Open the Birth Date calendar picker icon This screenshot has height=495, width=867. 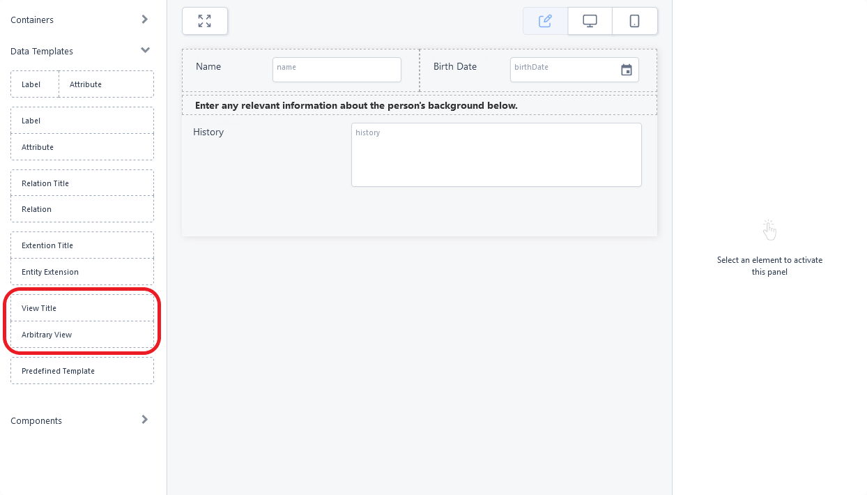click(627, 70)
